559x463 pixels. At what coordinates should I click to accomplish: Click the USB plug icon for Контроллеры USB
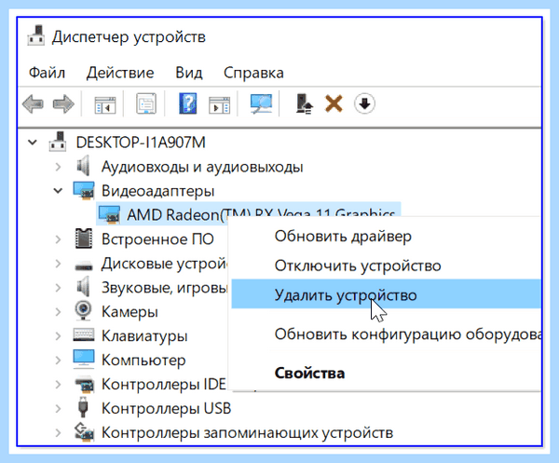(83, 407)
